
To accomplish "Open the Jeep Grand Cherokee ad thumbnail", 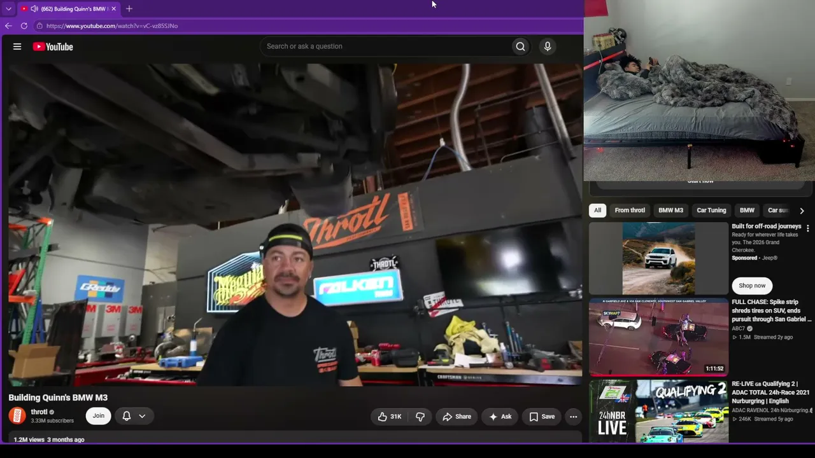I will coord(658,258).
